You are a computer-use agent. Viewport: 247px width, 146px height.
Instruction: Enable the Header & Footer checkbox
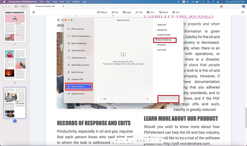coord(156,35)
